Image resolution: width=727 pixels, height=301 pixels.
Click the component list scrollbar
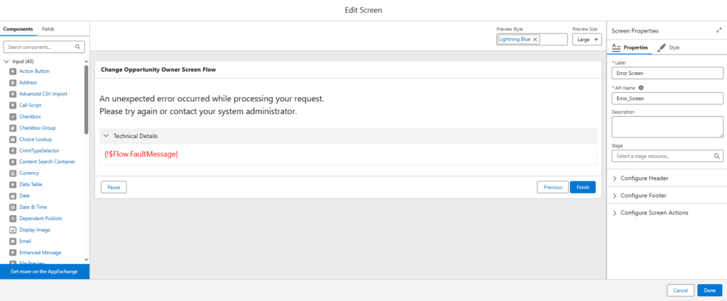(x=86, y=99)
